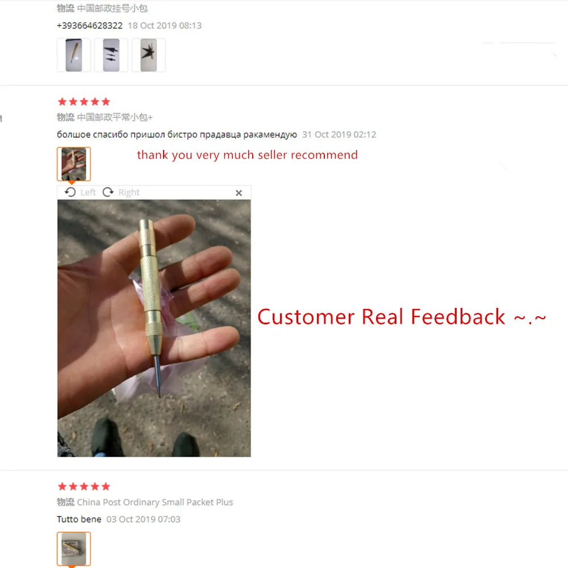The image size is (568, 568).
Task: Click the Right rotate label
Action: (129, 193)
